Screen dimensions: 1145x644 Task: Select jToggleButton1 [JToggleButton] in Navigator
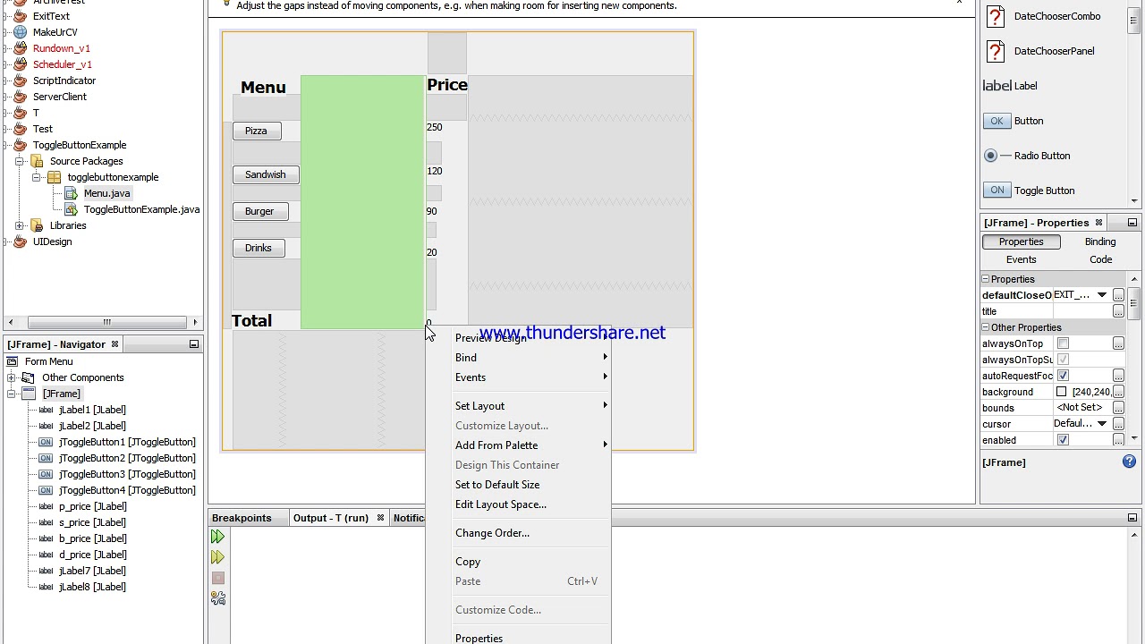coord(127,442)
